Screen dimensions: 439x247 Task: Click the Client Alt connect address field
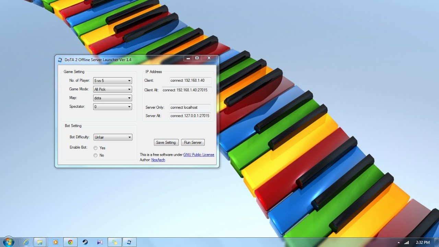(x=187, y=90)
